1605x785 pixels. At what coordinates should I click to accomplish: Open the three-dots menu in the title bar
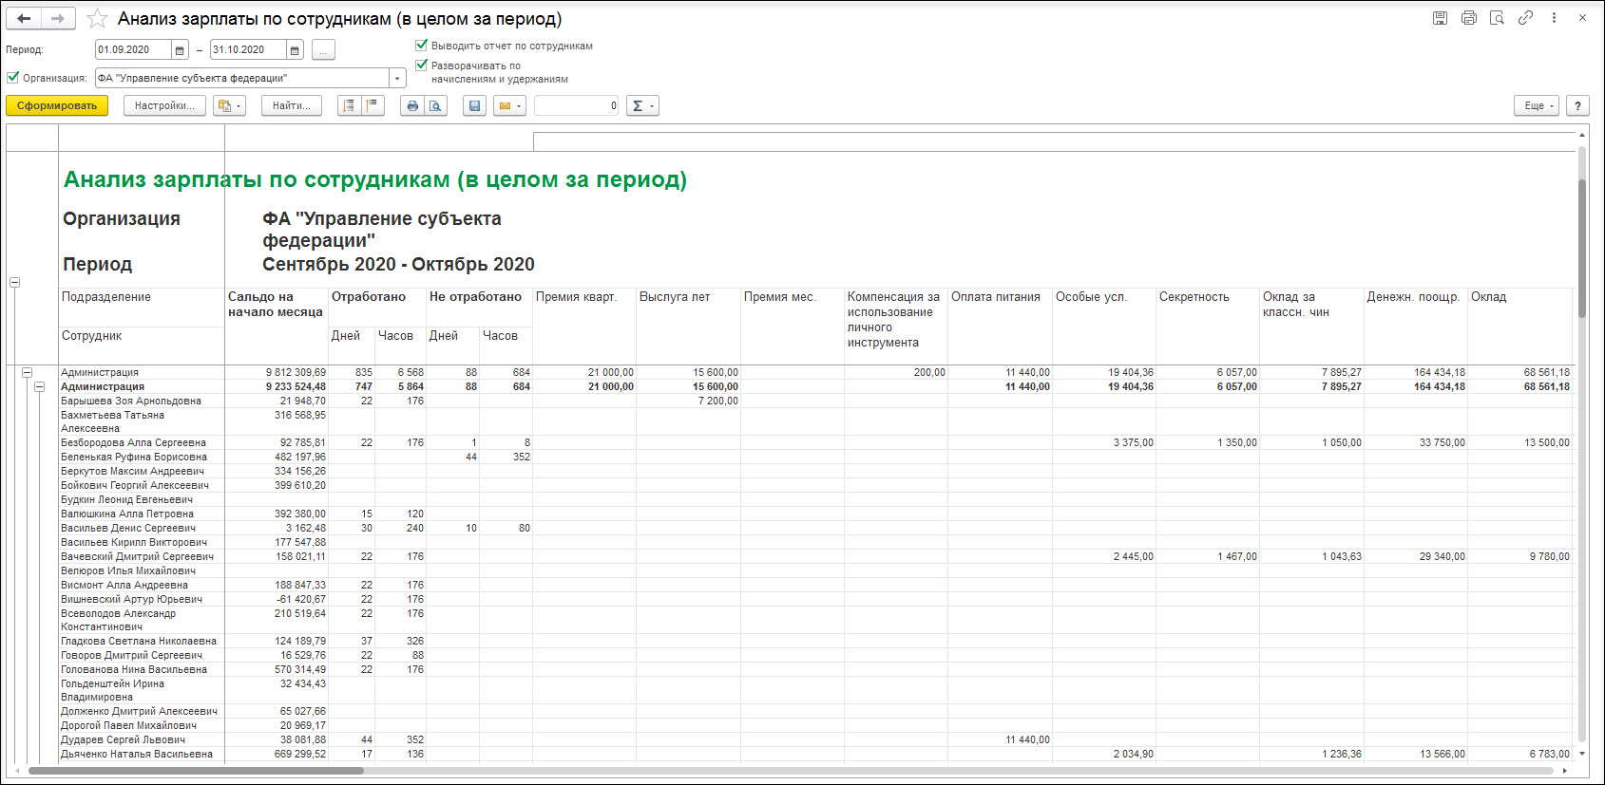1554,18
